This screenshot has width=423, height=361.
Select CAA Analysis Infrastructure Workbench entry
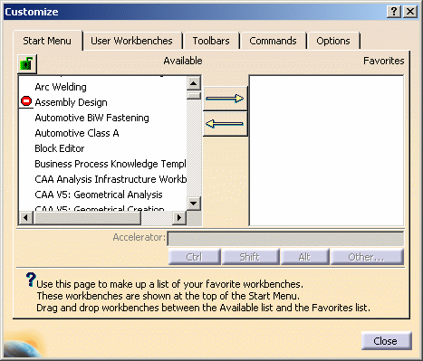[111, 179]
